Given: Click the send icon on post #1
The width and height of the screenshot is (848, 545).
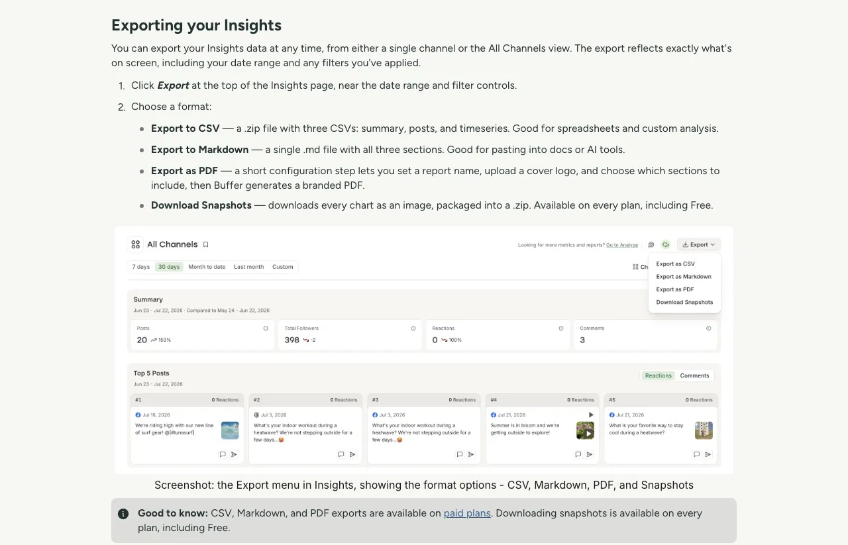Looking at the screenshot, I should [234, 454].
